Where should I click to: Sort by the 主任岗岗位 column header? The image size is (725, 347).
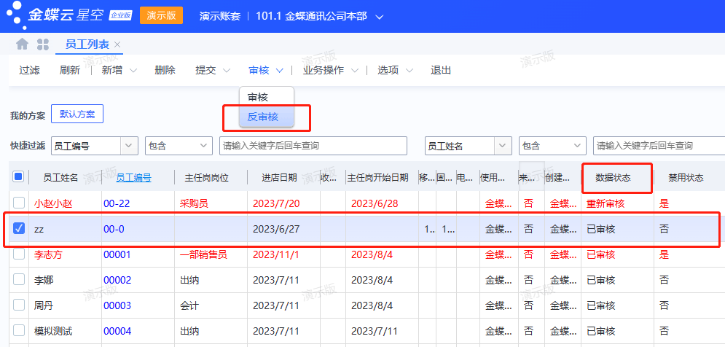tap(207, 178)
